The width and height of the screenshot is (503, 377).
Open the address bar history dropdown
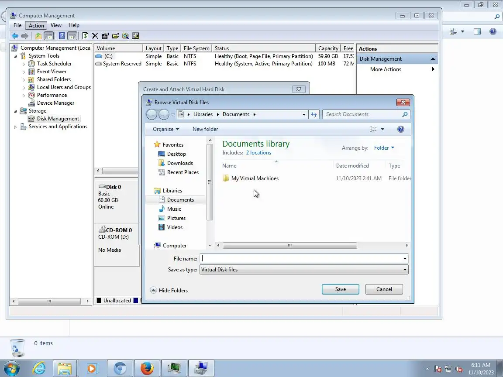tap(304, 114)
